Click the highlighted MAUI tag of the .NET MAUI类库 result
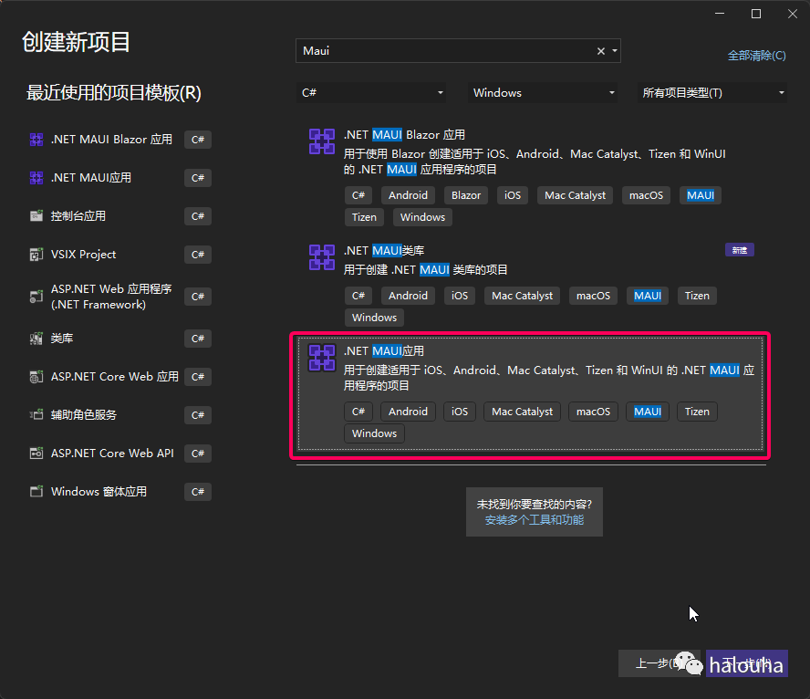The image size is (810, 699). tap(648, 296)
